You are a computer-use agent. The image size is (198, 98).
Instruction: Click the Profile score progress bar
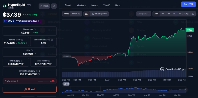[43, 81]
